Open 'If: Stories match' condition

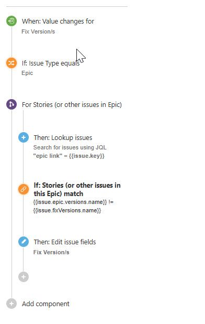[x=77, y=189]
